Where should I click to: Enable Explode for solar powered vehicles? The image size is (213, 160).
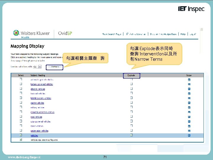pyautogui.click(x=131, y=121)
